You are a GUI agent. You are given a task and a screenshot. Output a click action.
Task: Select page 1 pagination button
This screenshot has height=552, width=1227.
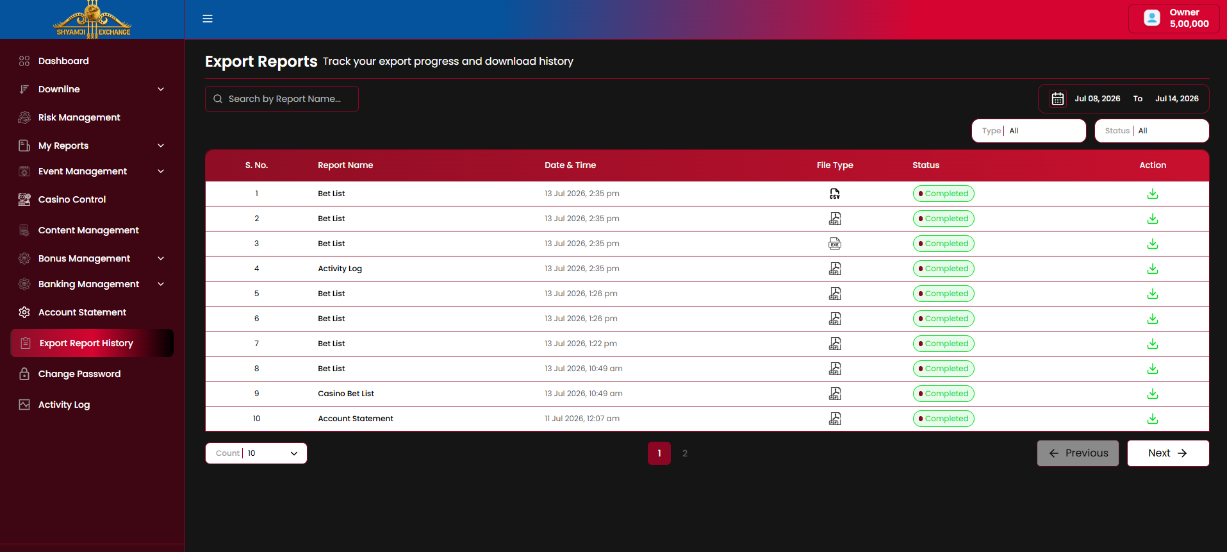click(659, 453)
